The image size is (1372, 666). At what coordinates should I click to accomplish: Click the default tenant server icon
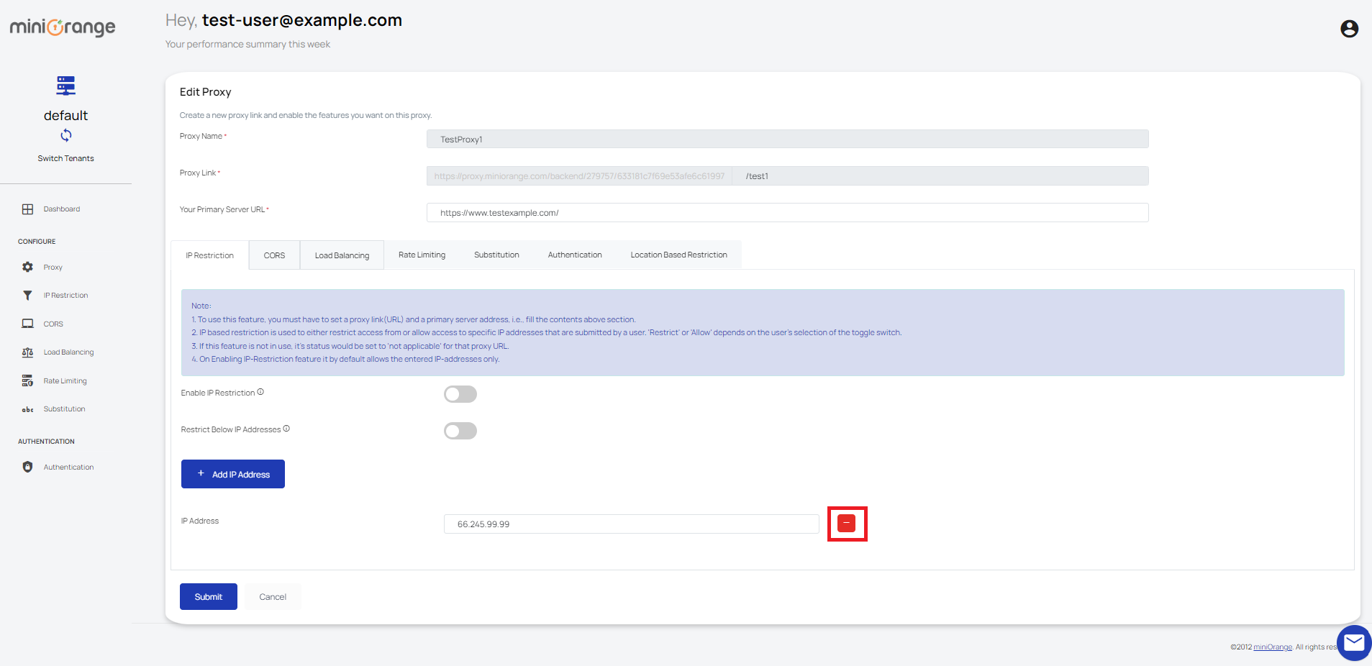point(65,86)
